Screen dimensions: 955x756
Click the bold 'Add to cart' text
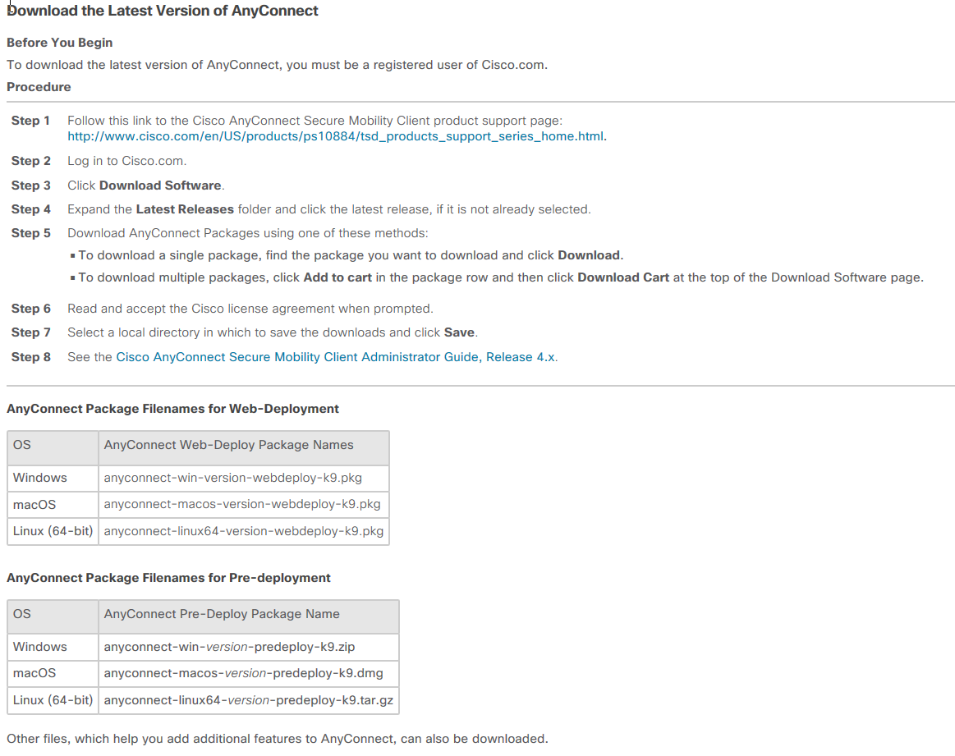point(338,277)
